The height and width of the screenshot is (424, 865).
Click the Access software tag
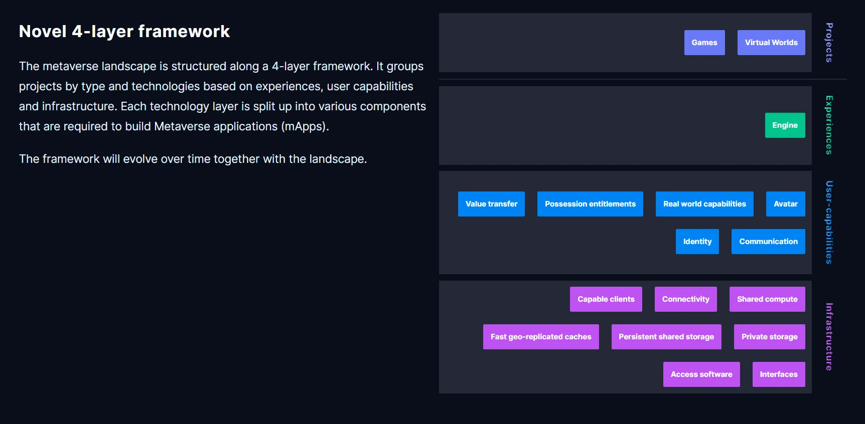(701, 374)
